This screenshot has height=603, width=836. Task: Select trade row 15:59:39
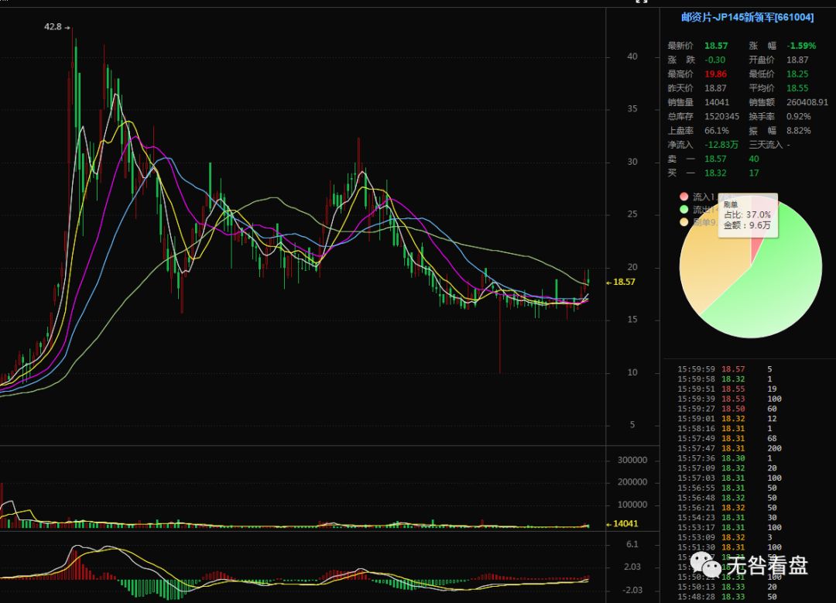[729, 399]
